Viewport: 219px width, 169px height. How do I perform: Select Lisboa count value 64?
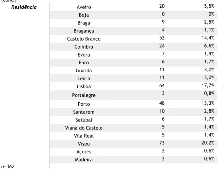(162, 85)
